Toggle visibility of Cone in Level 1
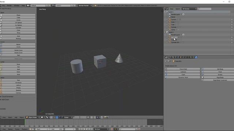Viewport: 234px width, 131px height. 232,22
